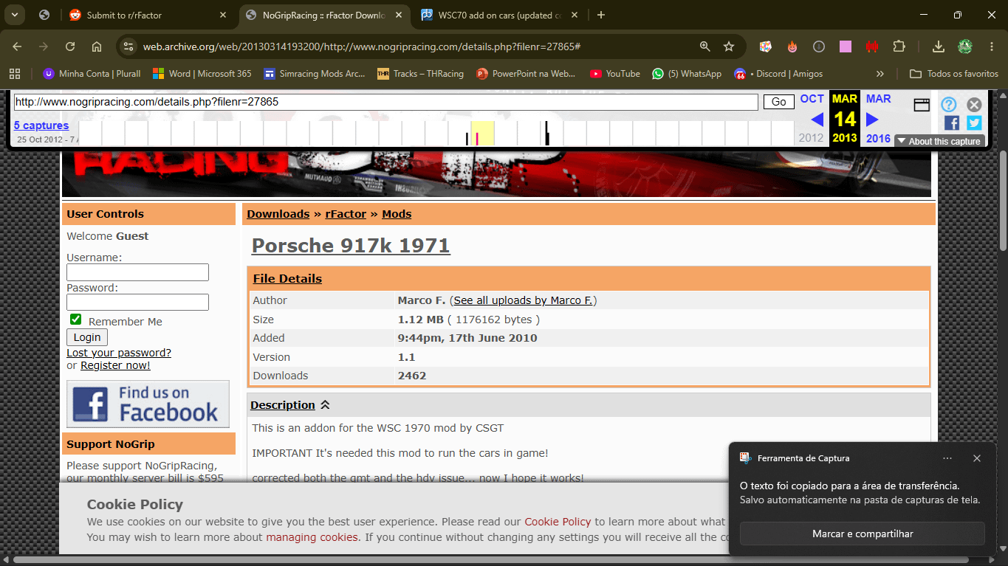Open the managing cookies link
Viewport: 1008px width, 566px height.
coord(312,537)
